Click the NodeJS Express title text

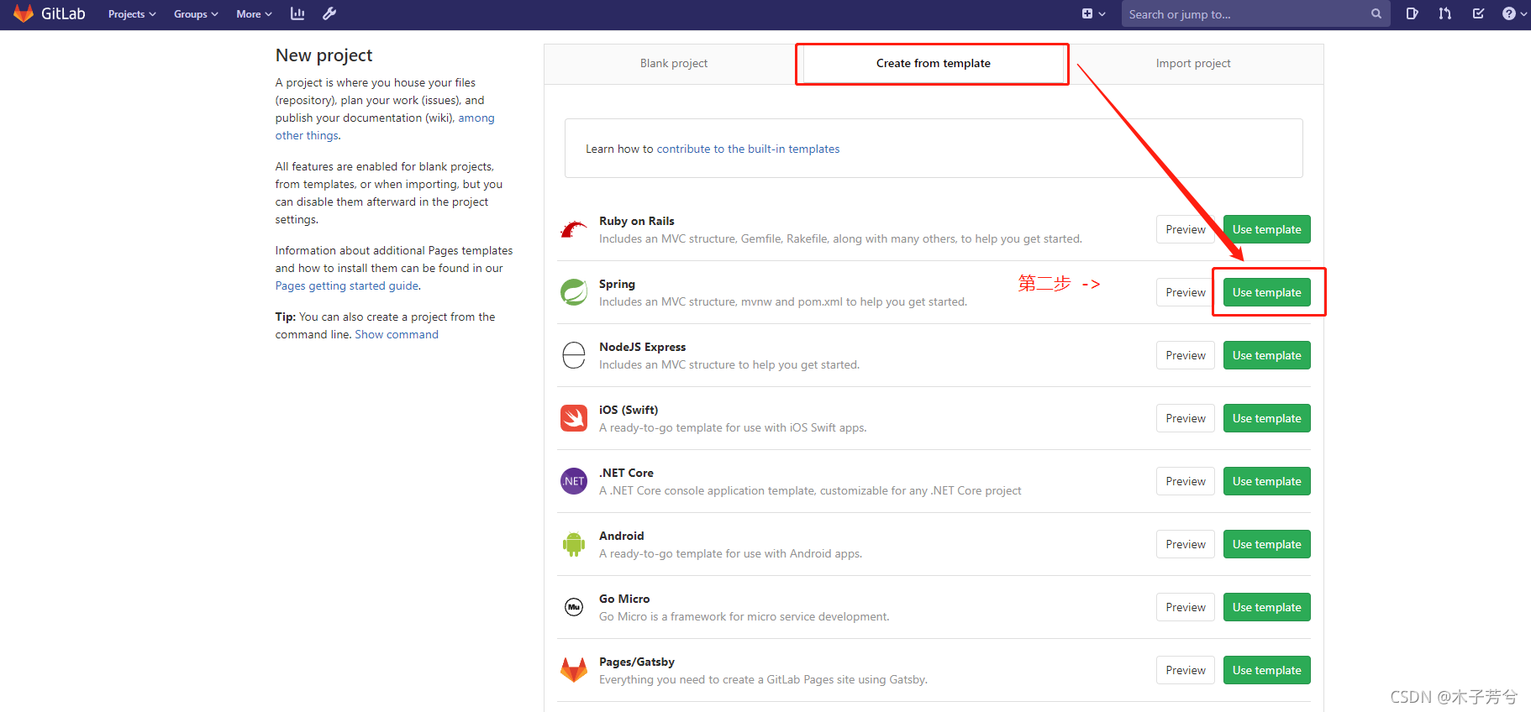642,348
